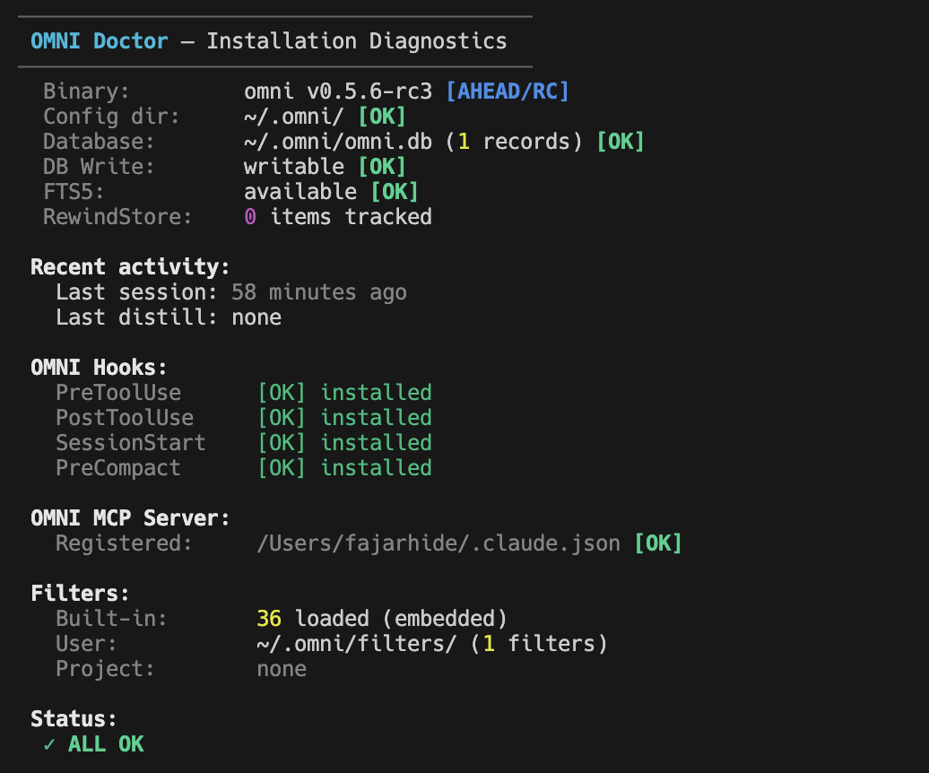Image resolution: width=929 pixels, height=773 pixels.
Task: Click the 'PostToolUse' hook name
Action: (125, 418)
